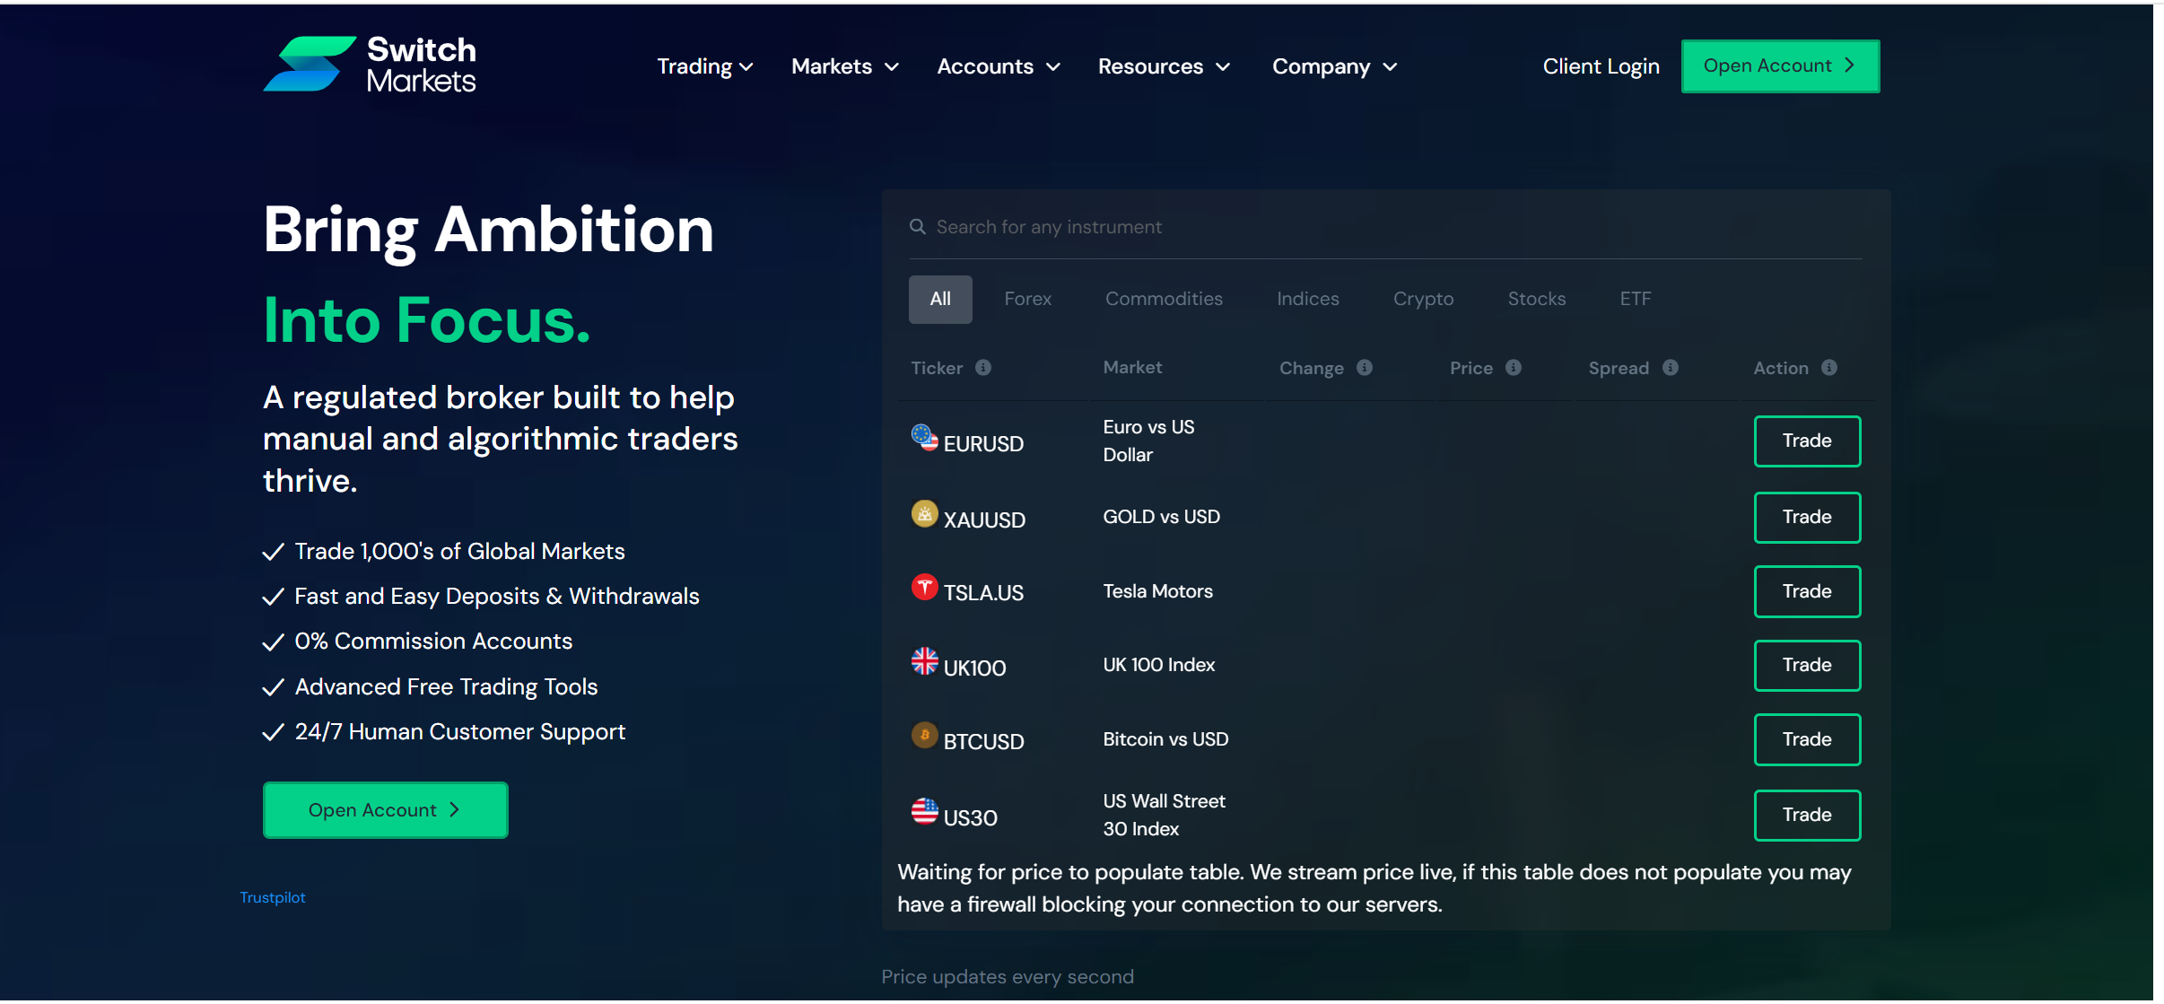The image size is (2164, 1004).
Task: Click the search magnifier icon
Action: 918,227
